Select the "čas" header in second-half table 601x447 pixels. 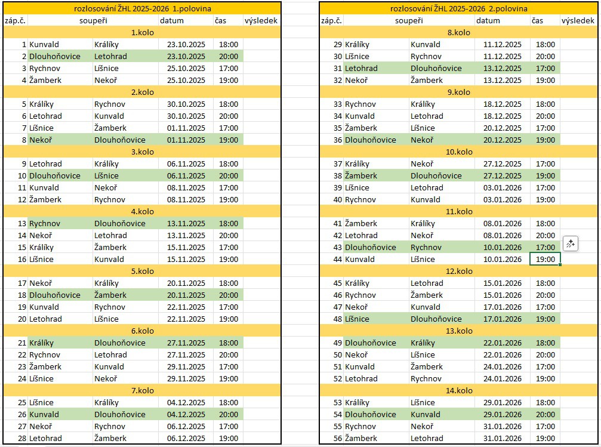545,20
